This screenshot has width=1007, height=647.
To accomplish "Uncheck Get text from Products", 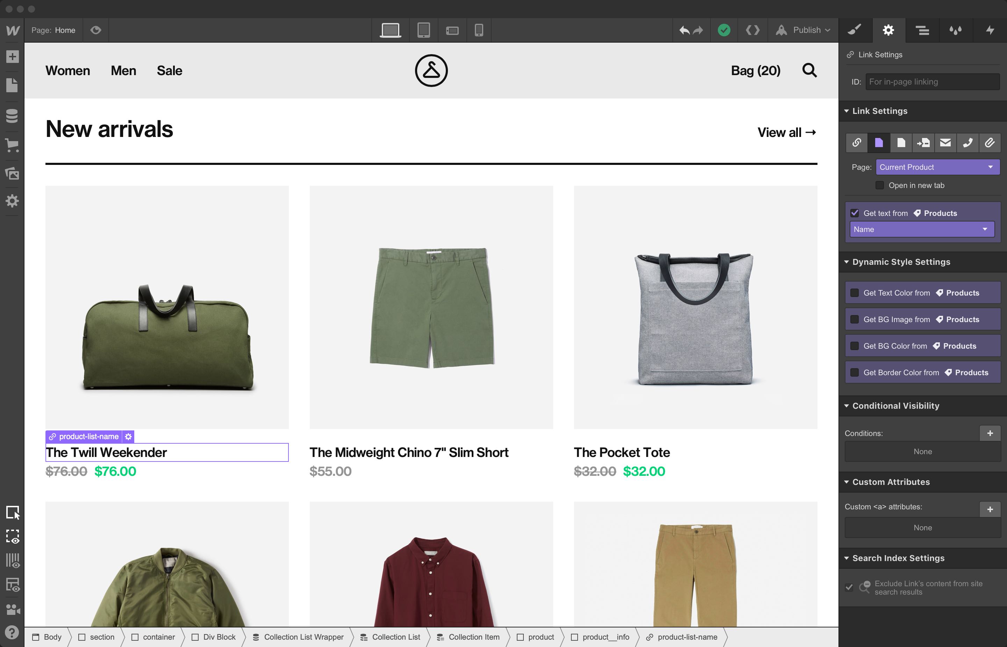I will [854, 213].
